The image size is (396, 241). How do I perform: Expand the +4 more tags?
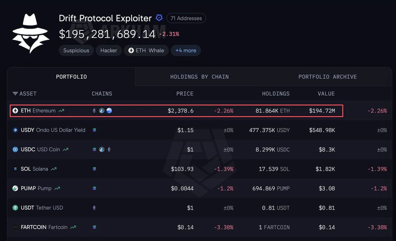click(x=186, y=51)
